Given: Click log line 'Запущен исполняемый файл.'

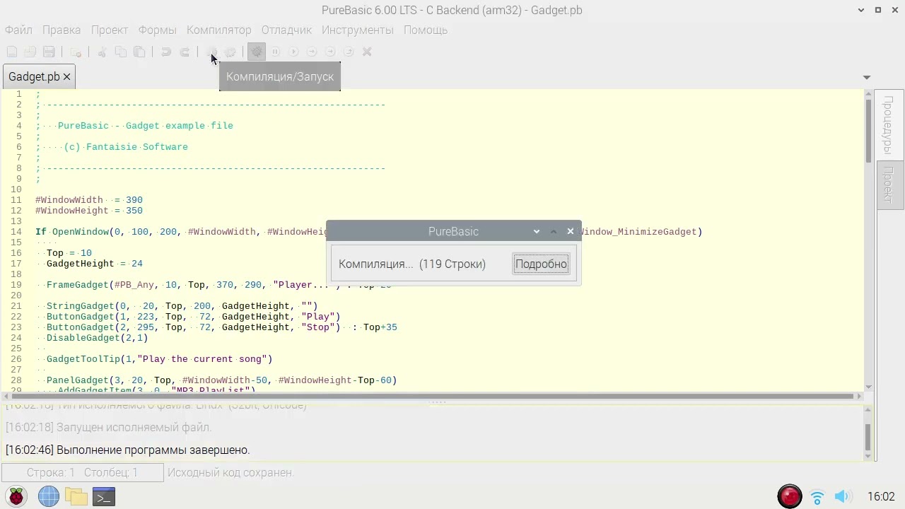Looking at the screenshot, I should (x=109, y=427).
